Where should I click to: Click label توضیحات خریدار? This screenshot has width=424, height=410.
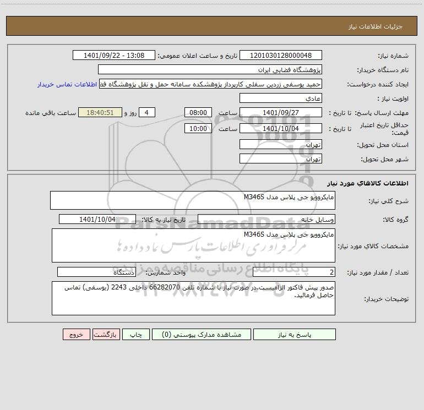387,299
